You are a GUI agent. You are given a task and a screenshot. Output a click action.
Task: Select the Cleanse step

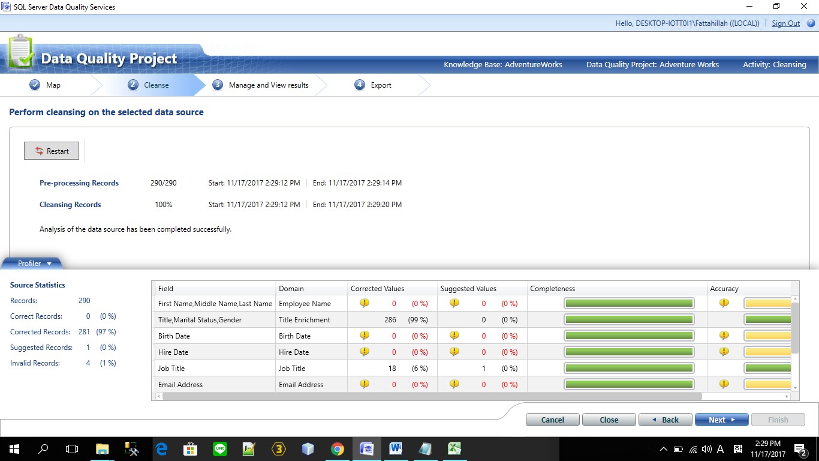[x=156, y=85]
